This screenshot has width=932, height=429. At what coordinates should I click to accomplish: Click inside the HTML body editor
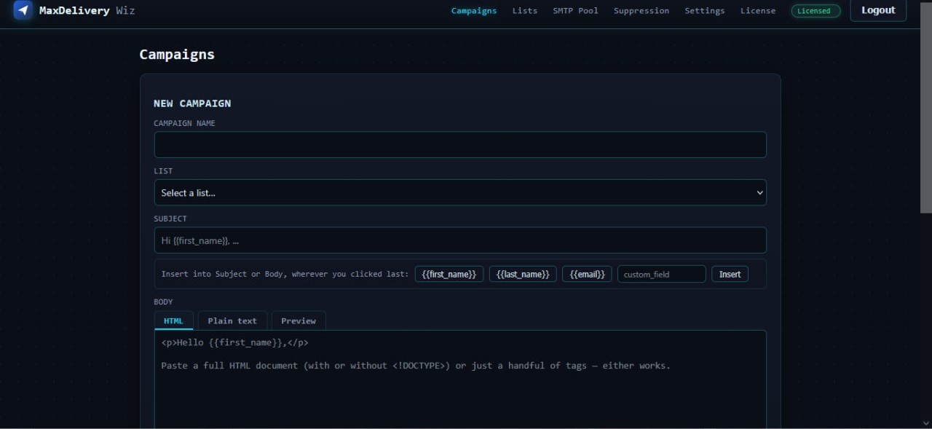[x=460, y=379]
